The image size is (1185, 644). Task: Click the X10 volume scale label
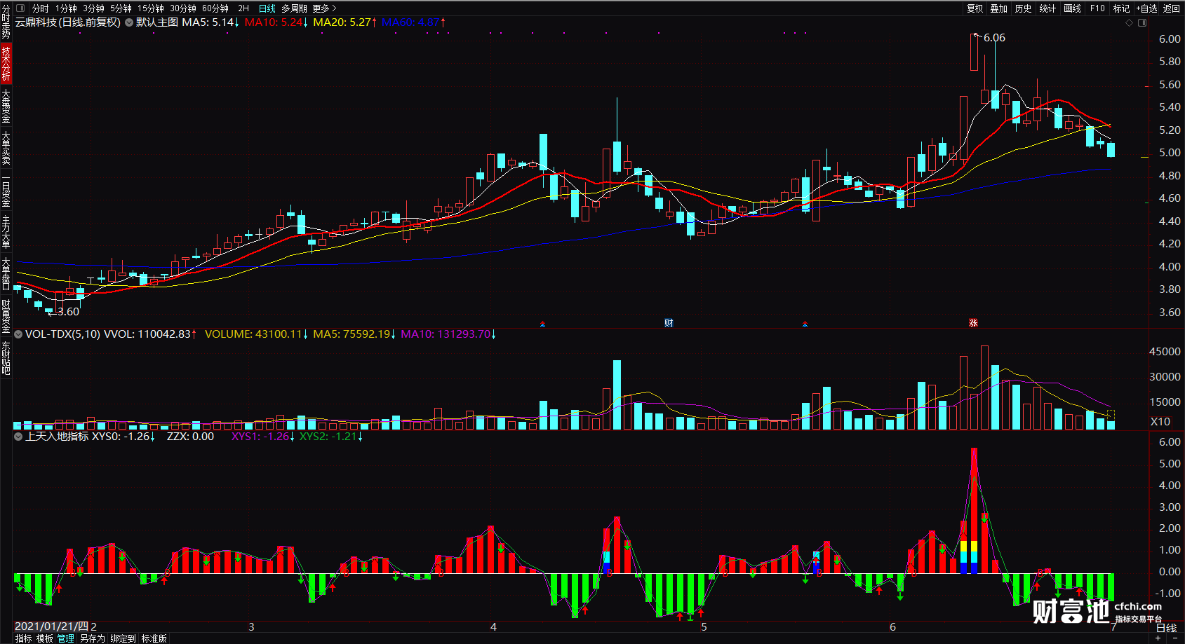(1160, 422)
